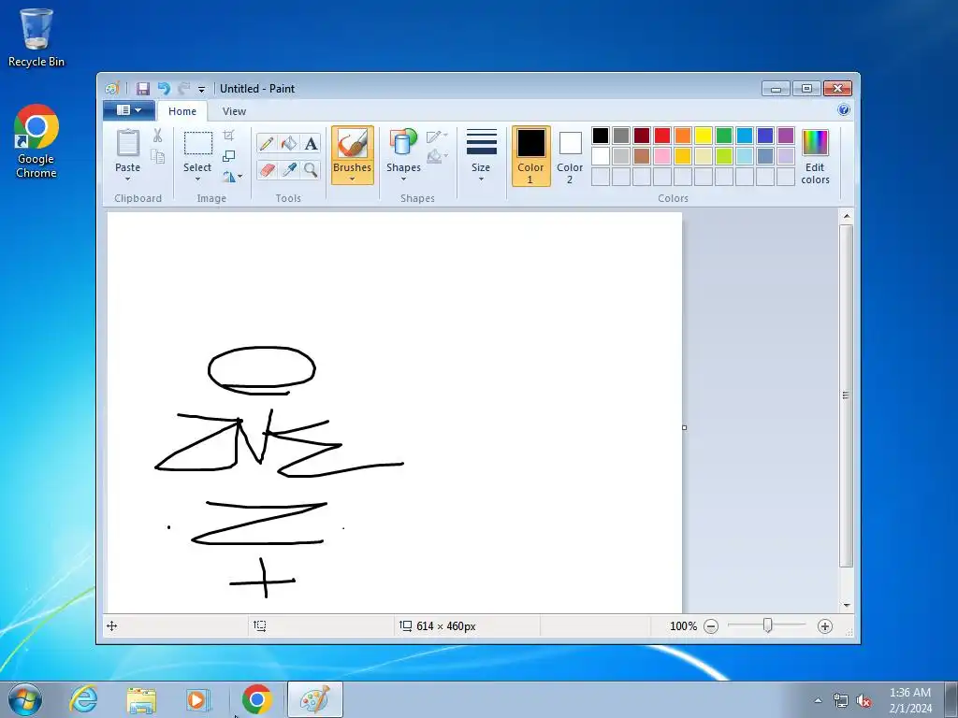Click the scroll down arrow

(846, 605)
